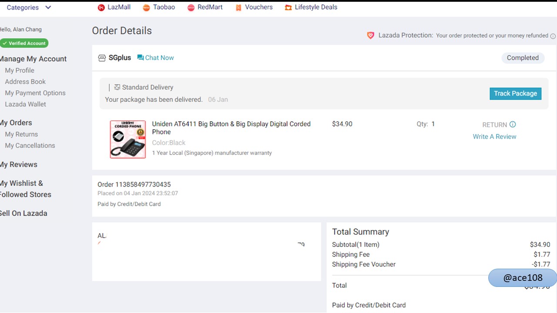Open My Payment Options
Image resolution: width=557 pixels, height=313 pixels.
tap(35, 93)
